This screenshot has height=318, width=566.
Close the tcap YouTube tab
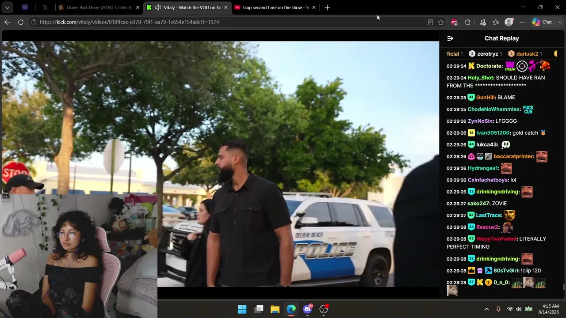click(314, 8)
